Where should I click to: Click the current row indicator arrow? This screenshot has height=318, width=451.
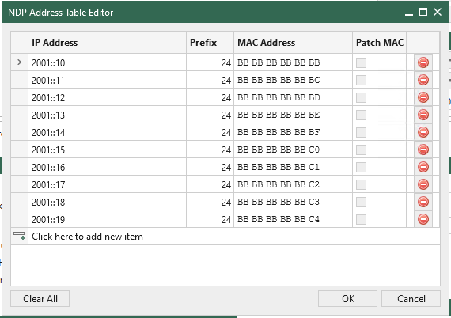[19, 62]
